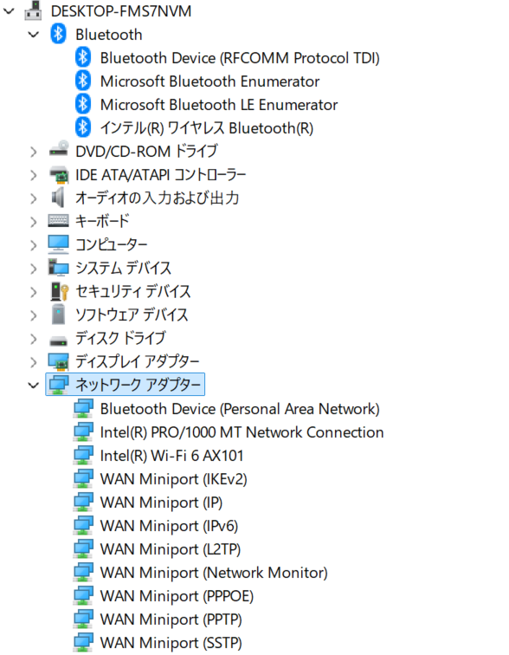Collapse the DESKTOP-FMS7NVM root node
The height and width of the screenshot is (655, 509).
9,11
